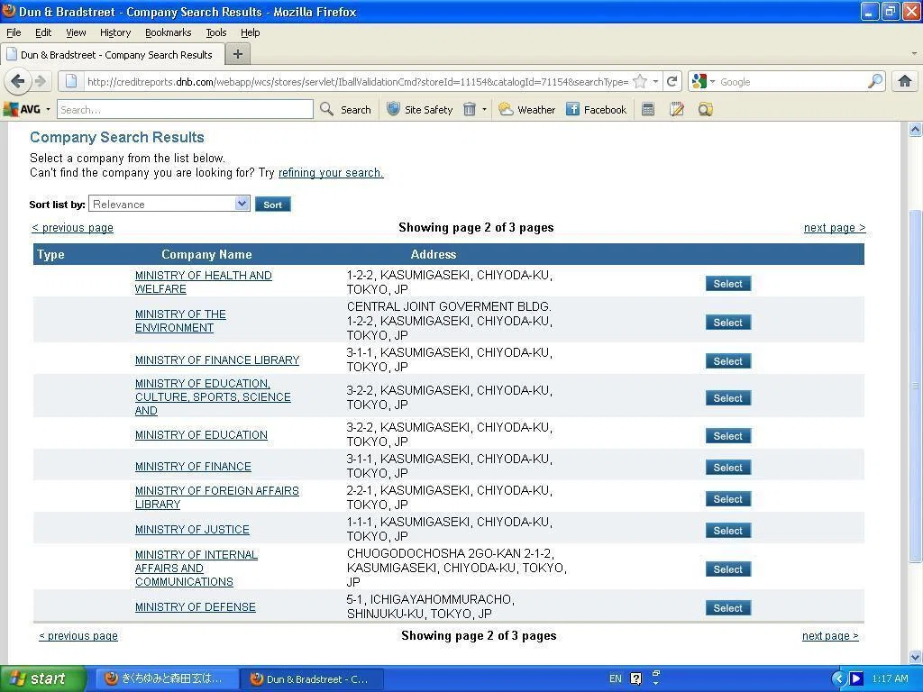This screenshot has width=923, height=692.
Task: Click the vertical scrollbar thumb
Action: tap(915, 386)
